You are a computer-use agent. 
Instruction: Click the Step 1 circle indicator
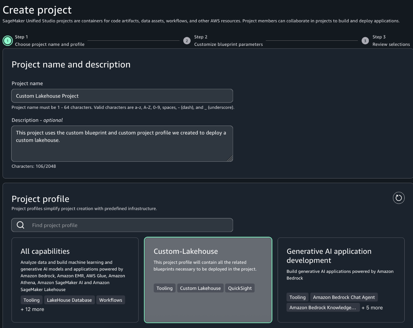[x=8, y=41]
